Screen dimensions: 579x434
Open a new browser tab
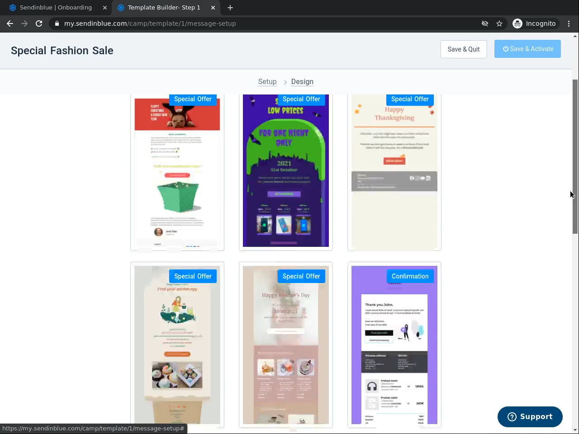230,8
